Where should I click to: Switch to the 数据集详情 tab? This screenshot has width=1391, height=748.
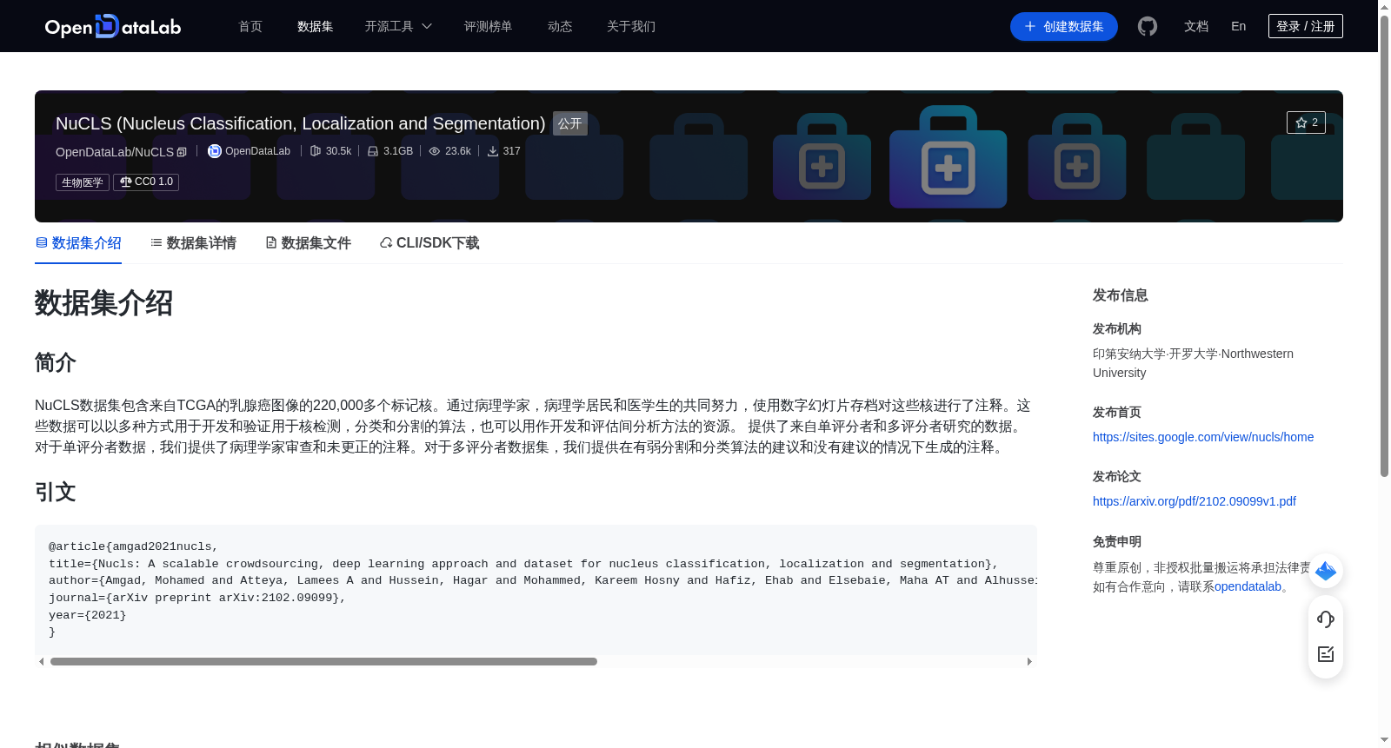pos(193,243)
